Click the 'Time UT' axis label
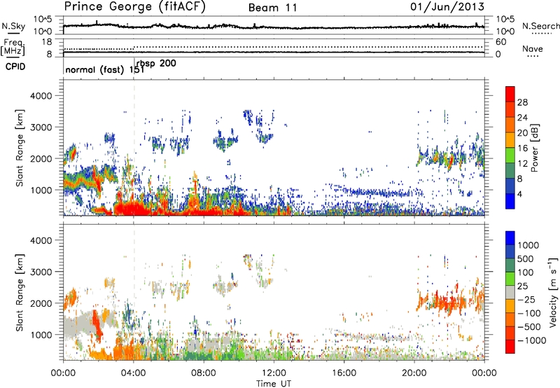The width and height of the screenshot is (560, 388). (274, 384)
